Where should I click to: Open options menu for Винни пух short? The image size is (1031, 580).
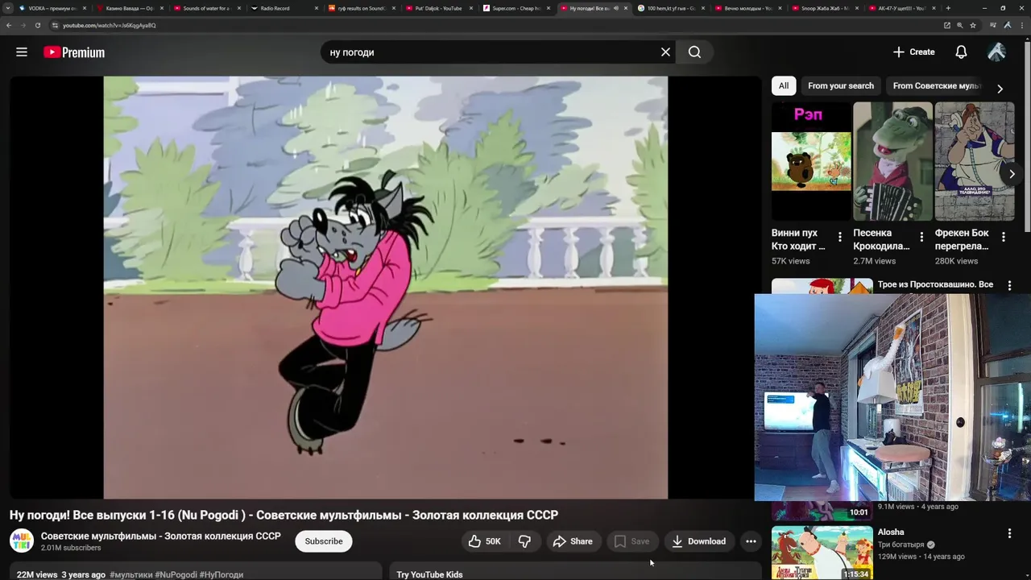click(840, 237)
